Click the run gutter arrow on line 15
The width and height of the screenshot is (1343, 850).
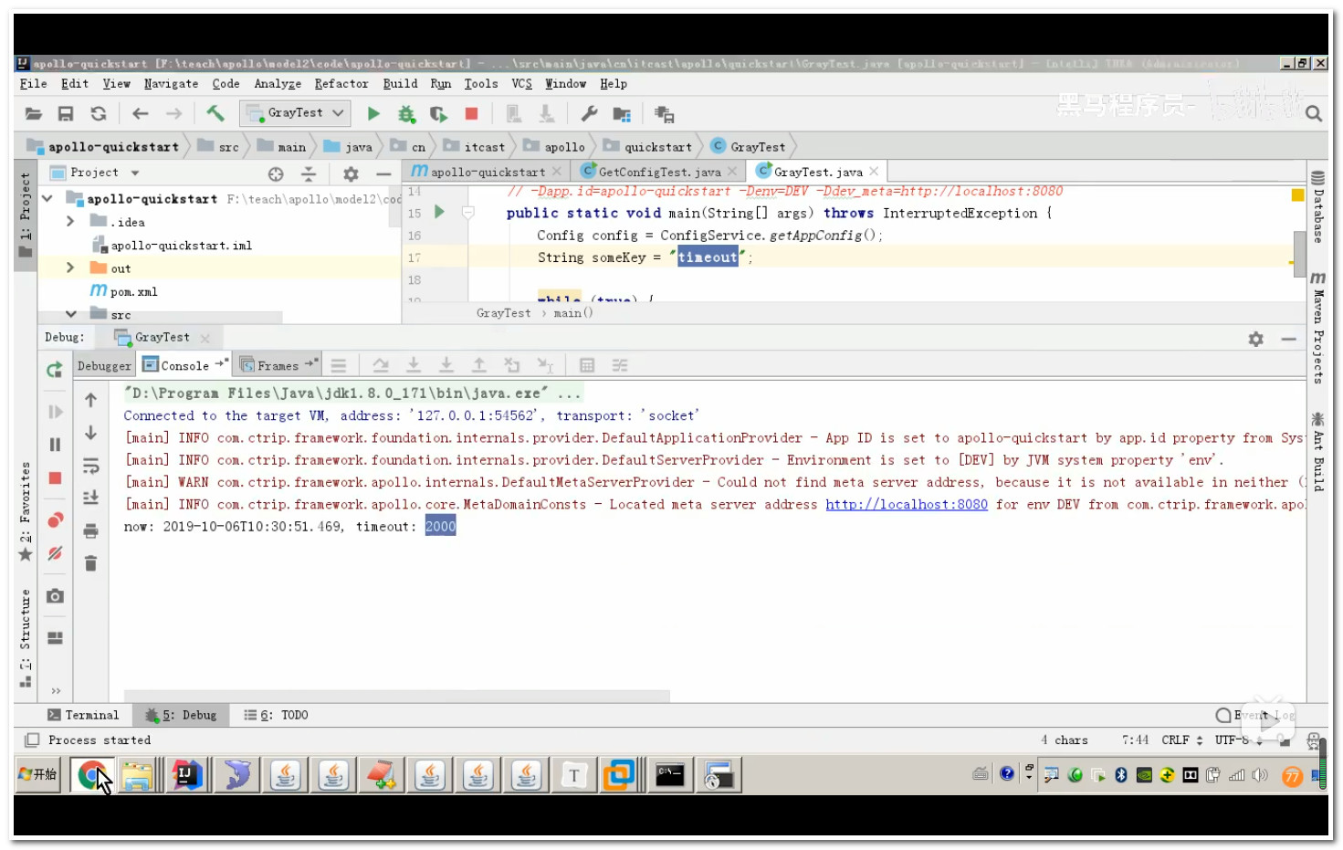click(439, 212)
